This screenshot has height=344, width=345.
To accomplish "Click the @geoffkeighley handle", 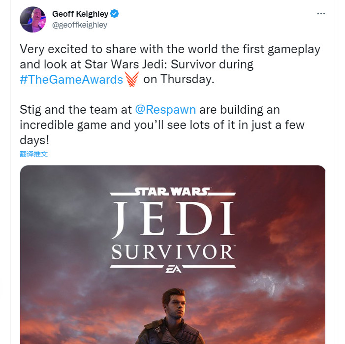I will tap(80, 25).
